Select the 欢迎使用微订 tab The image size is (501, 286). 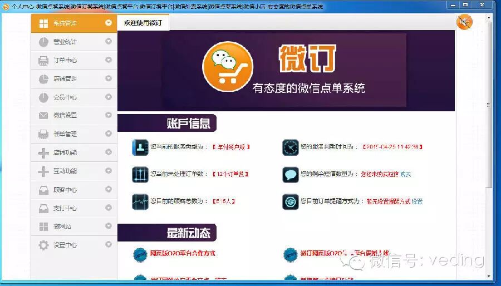click(x=143, y=23)
